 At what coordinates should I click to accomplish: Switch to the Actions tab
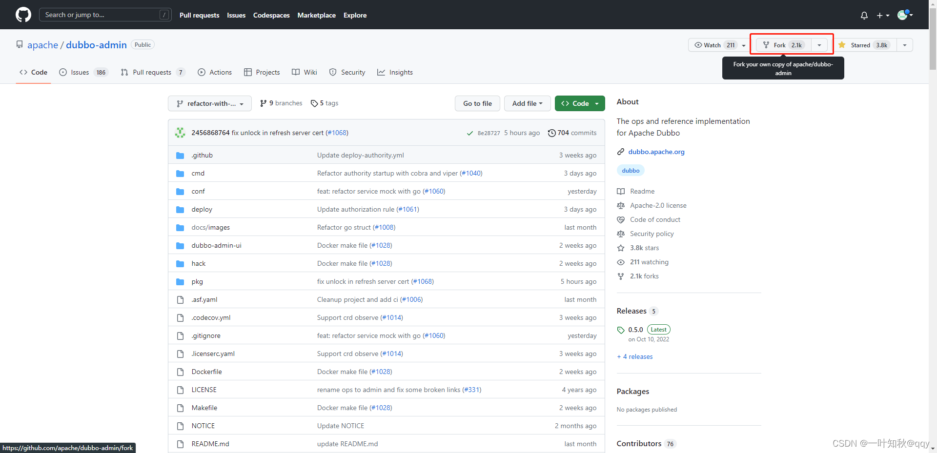(215, 72)
